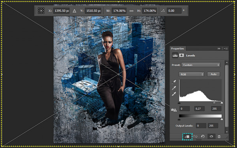Pick the black point eyedropper
The width and height of the screenshot is (237, 148).
tap(174, 82)
